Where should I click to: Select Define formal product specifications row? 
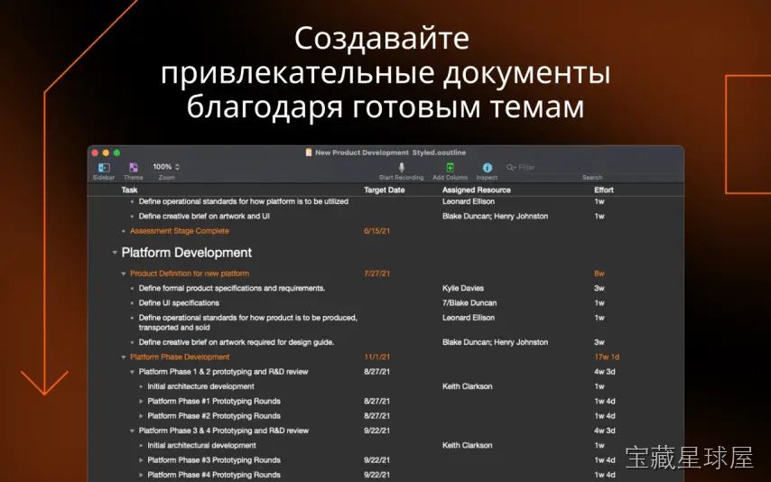(232, 288)
